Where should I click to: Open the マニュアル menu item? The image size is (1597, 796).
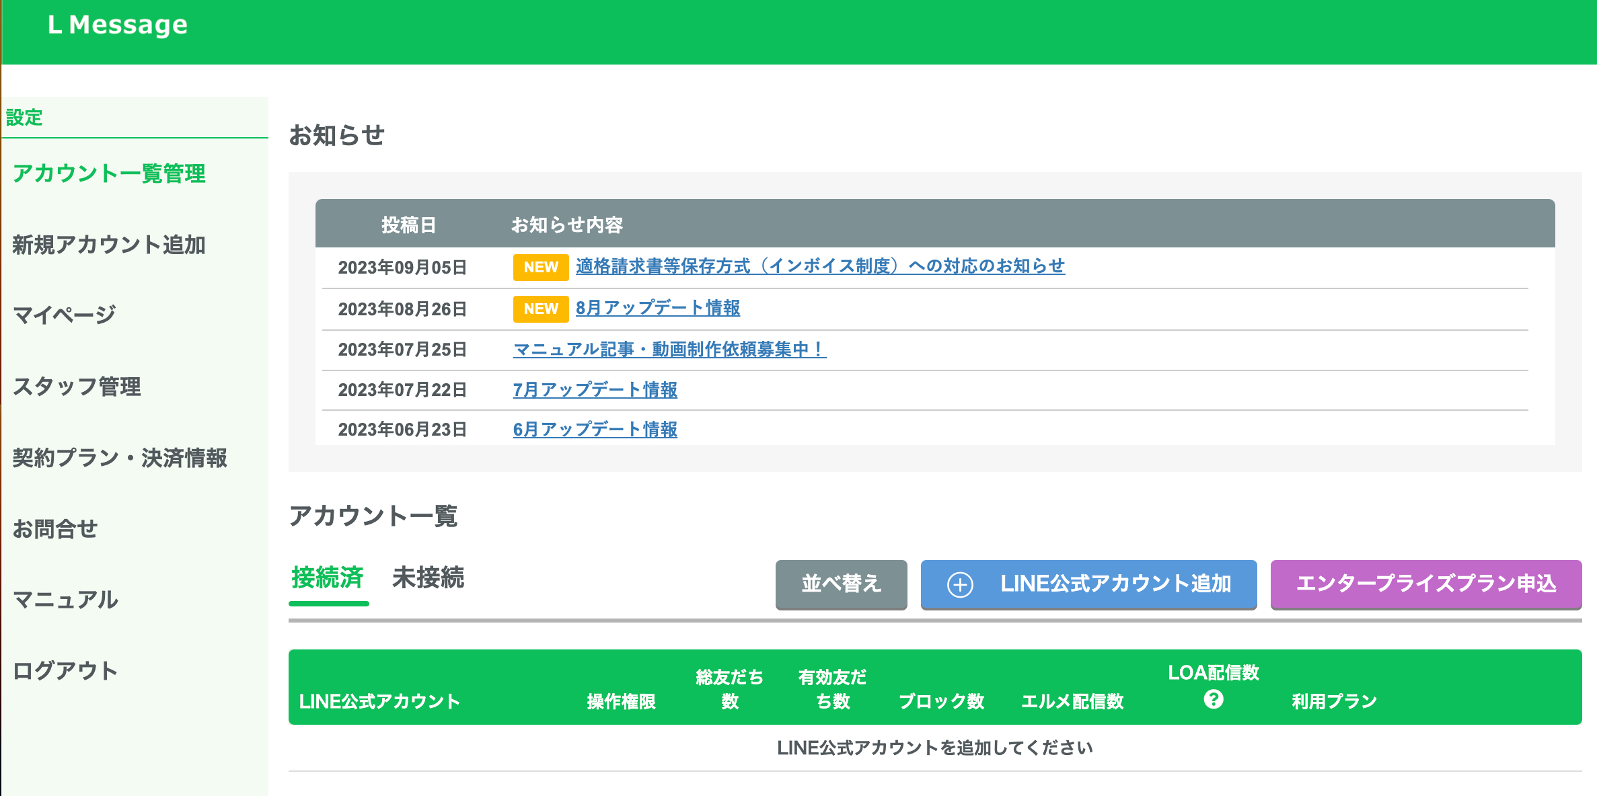pyautogui.click(x=65, y=600)
